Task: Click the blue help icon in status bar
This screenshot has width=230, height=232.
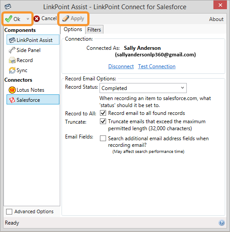Action: (x=222, y=222)
